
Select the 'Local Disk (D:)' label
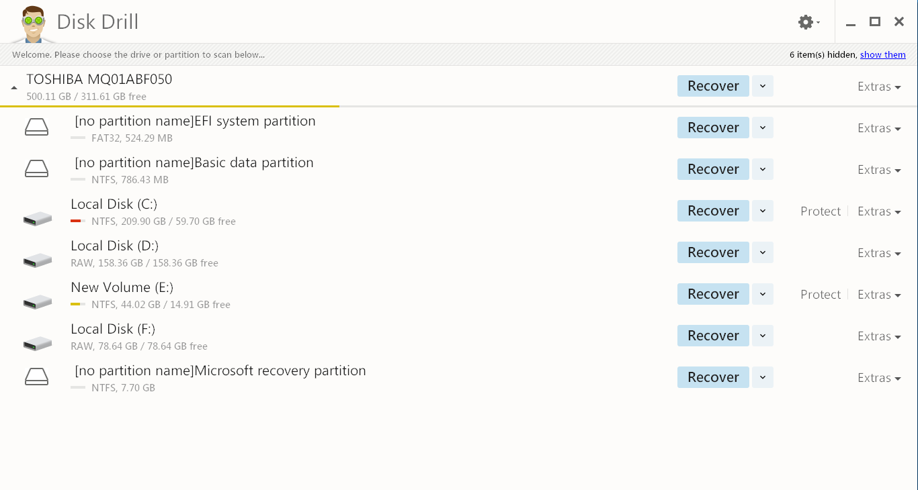(x=115, y=246)
